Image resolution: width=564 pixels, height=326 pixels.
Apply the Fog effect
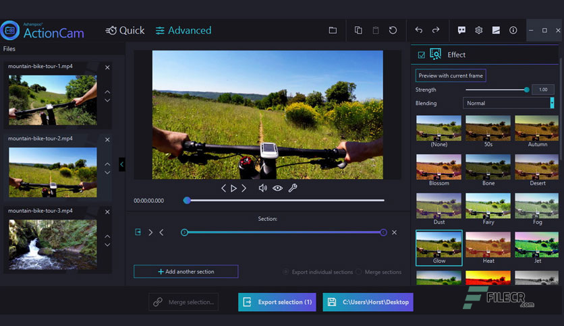537,209
